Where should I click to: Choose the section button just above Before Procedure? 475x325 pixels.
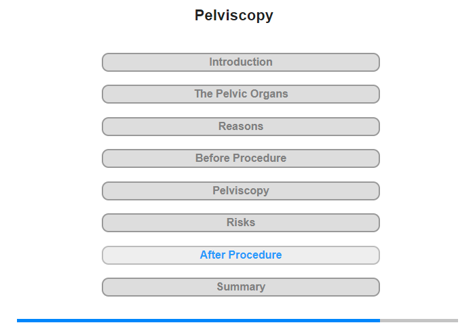(x=240, y=127)
